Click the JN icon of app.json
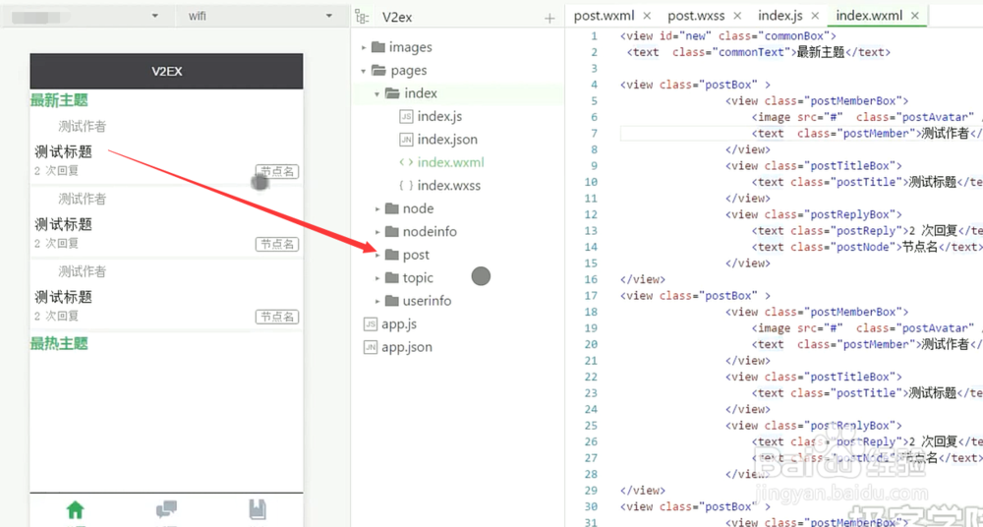983x527 pixels. (371, 347)
